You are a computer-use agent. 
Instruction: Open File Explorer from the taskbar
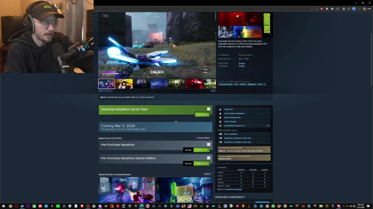[321, 206]
